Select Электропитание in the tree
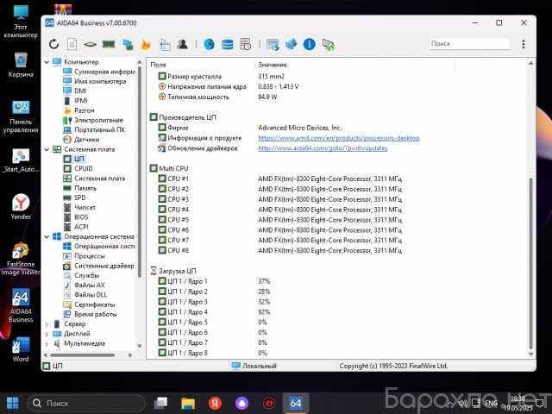 click(93, 120)
